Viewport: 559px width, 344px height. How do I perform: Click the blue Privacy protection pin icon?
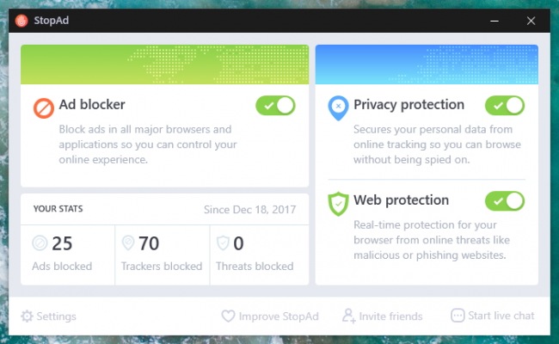338,108
